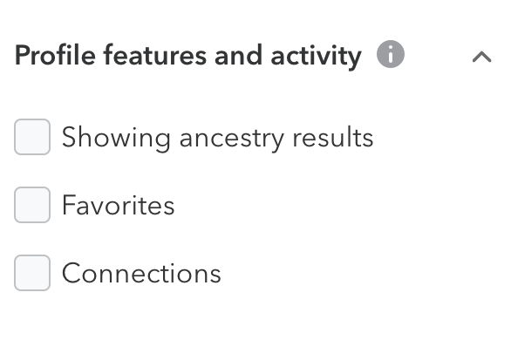Filter matches to Favorites only
Screen dimensions: 511x340
32,205
